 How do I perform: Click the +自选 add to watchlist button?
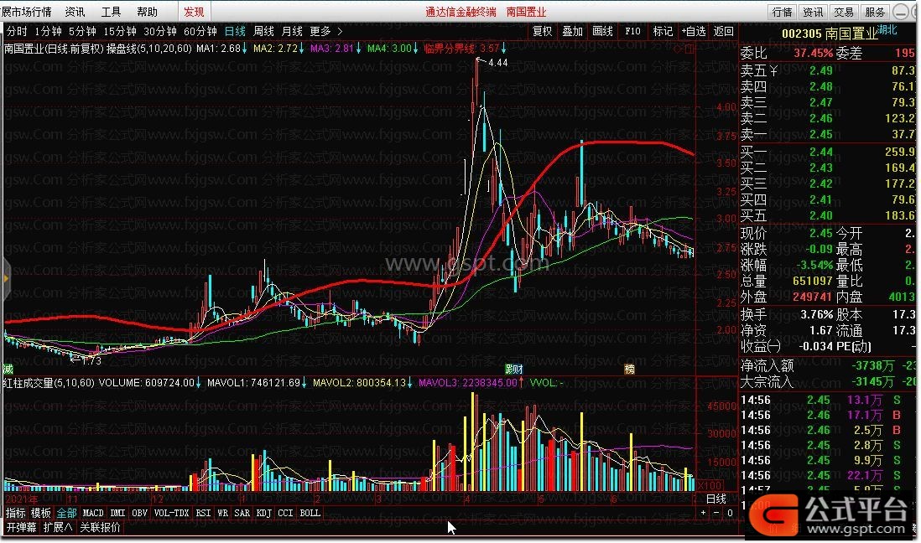click(693, 31)
